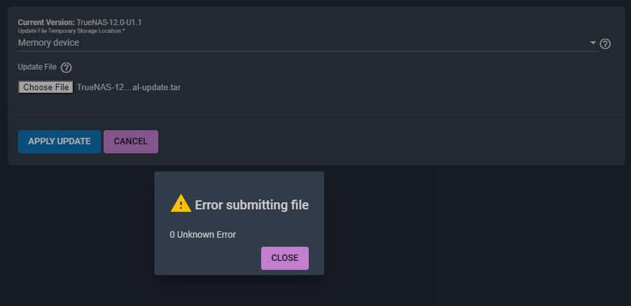Open the Update File help tooltip icon

point(66,67)
